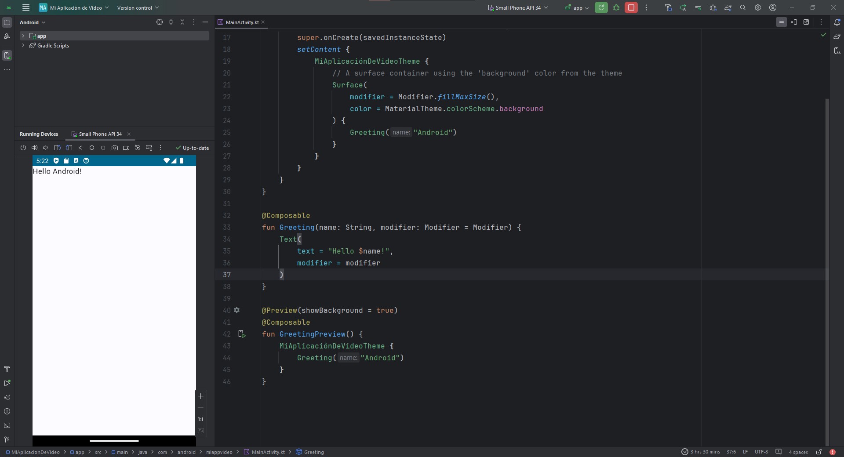
Task: Open the Notifications bell panel
Action: pyautogui.click(x=837, y=22)
